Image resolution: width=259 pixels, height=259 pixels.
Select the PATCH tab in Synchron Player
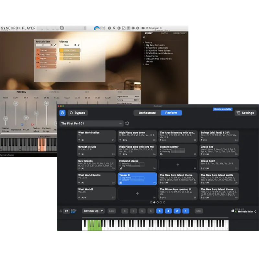pyautogui.click(x=164, y=33)
